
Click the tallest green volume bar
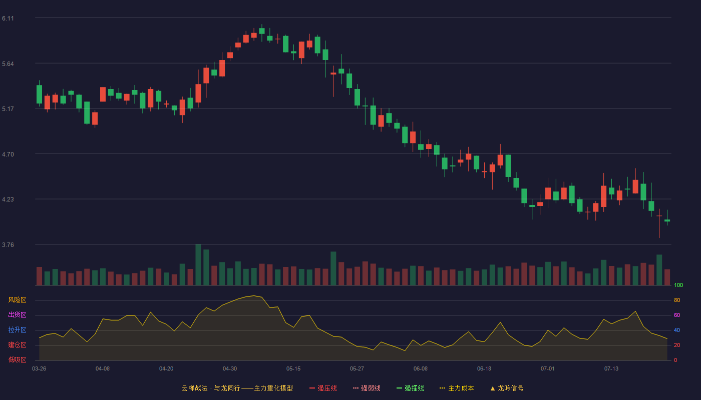198,264
